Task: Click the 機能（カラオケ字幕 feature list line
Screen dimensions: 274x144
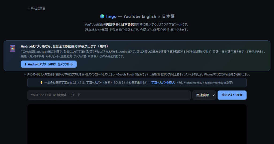Action: [x=73, y=56]
